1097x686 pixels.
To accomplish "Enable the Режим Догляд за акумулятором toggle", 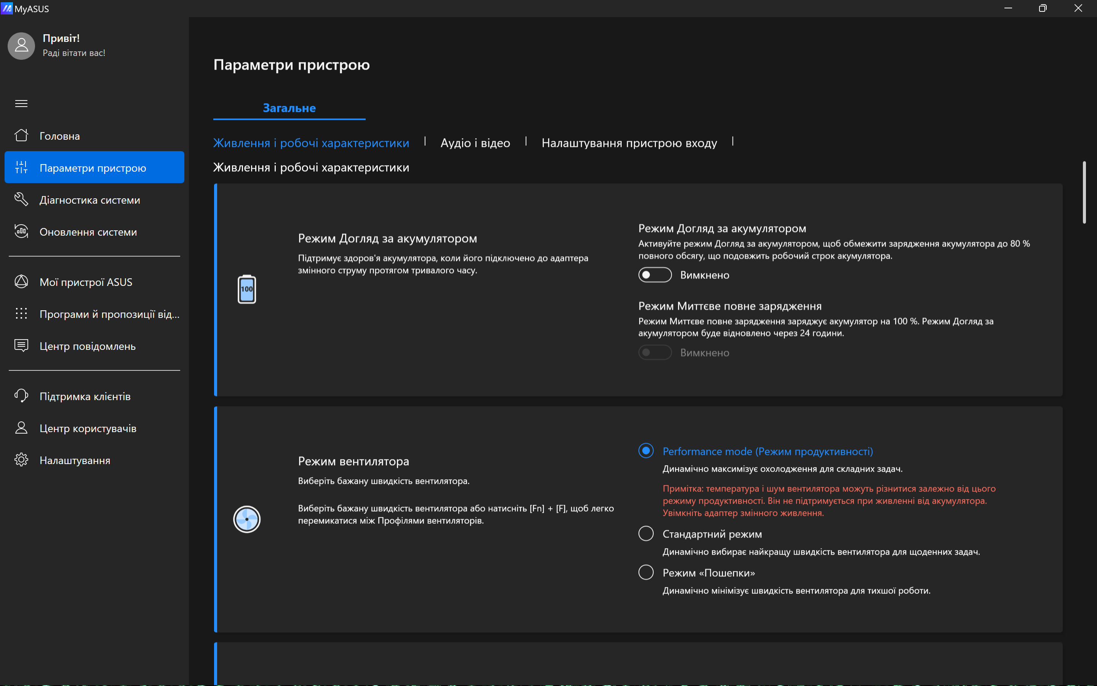I will click(654, 274).
